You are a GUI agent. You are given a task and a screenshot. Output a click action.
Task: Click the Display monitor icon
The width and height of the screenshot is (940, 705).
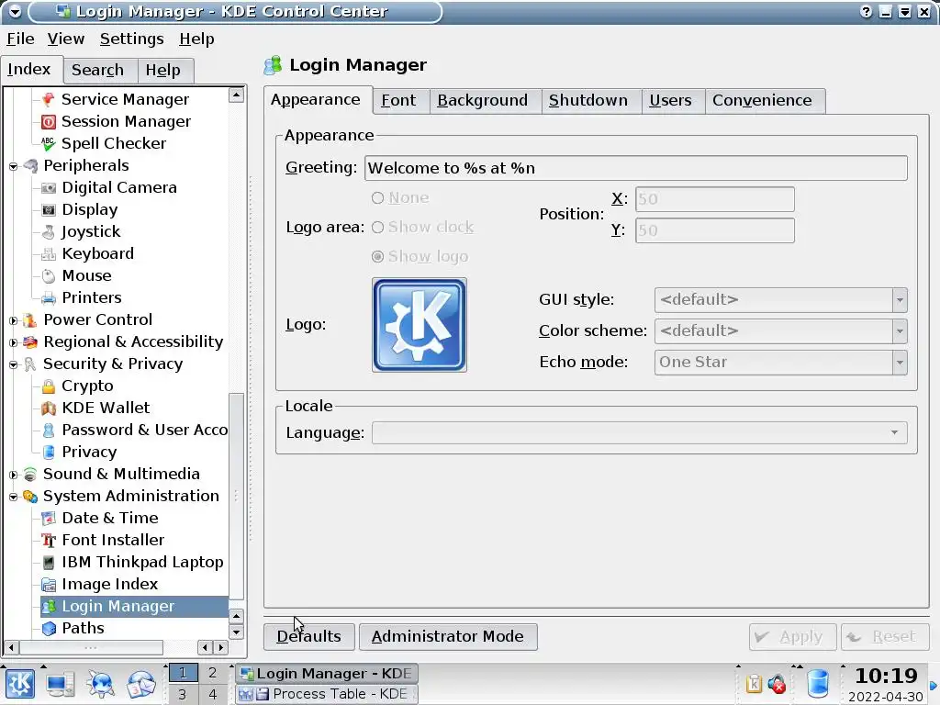pos(49,210)
